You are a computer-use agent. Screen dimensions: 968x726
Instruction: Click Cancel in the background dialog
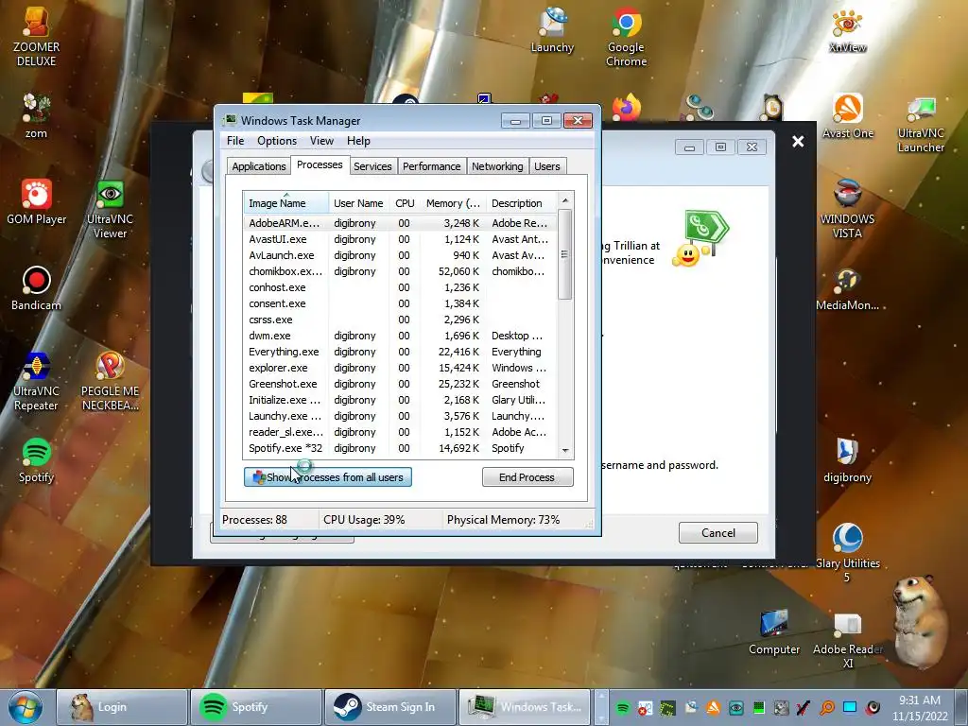click(x=718, y=533)
